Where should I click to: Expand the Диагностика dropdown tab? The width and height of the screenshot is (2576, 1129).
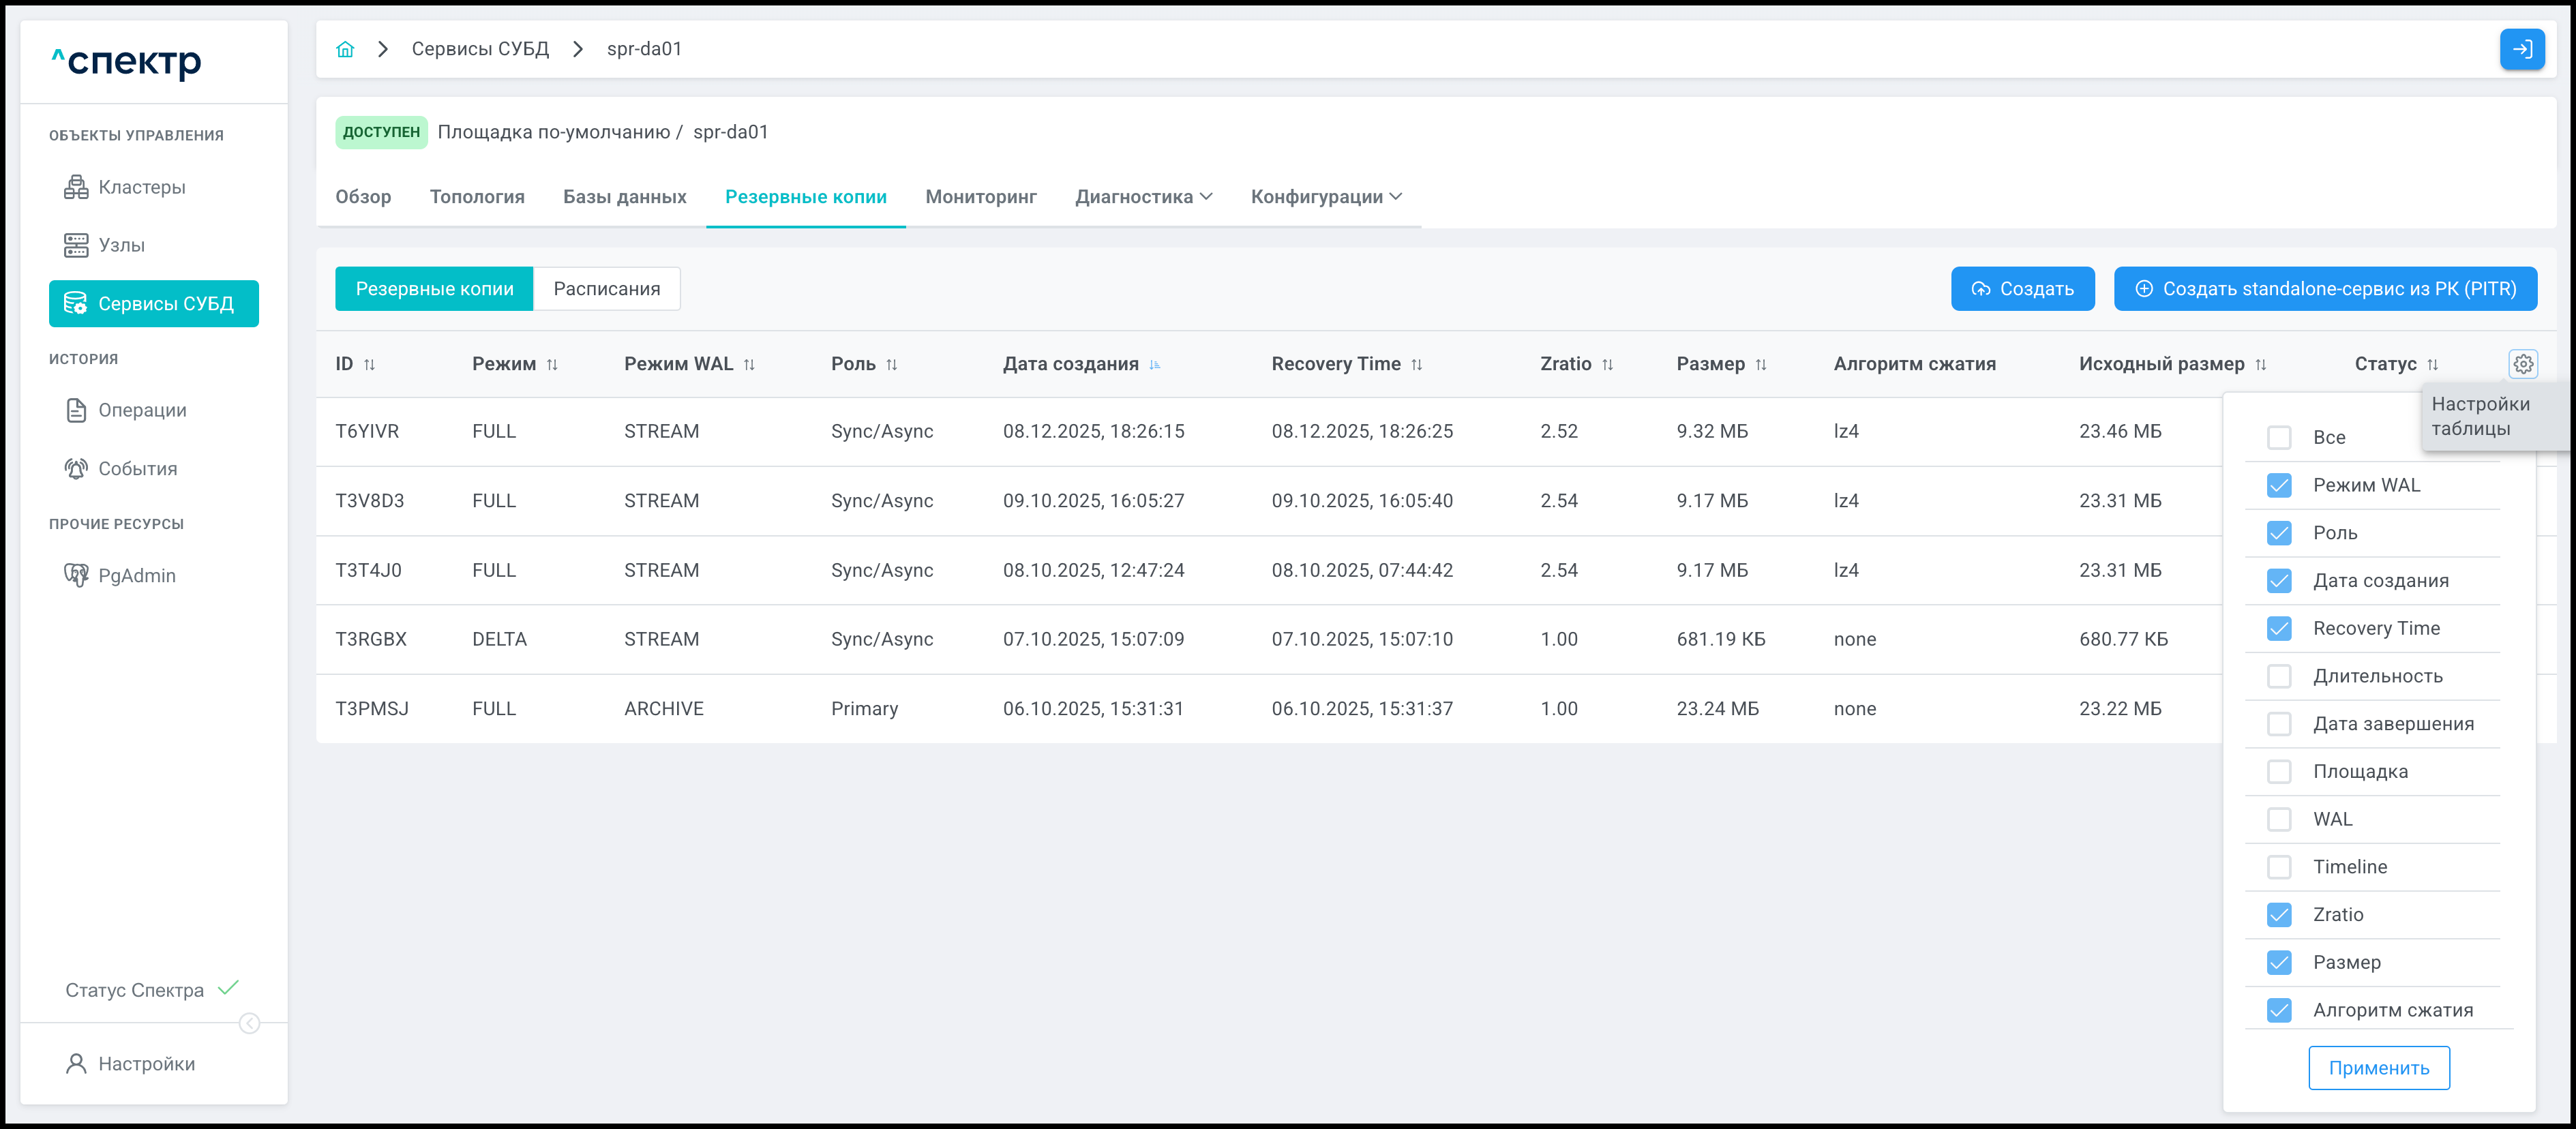coord(1143,197)
